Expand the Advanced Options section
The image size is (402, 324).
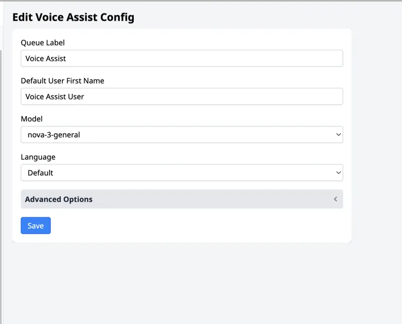181,199
